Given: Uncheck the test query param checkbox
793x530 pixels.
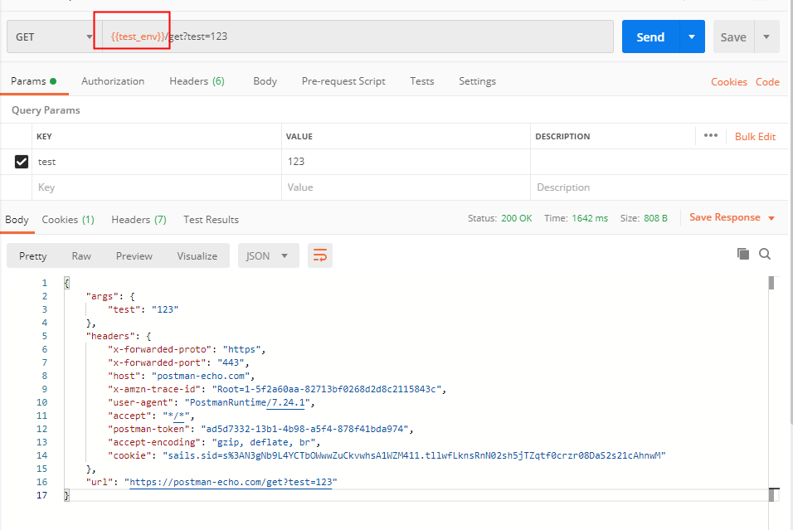Looking at the screenshot, I should pos(22,162).
